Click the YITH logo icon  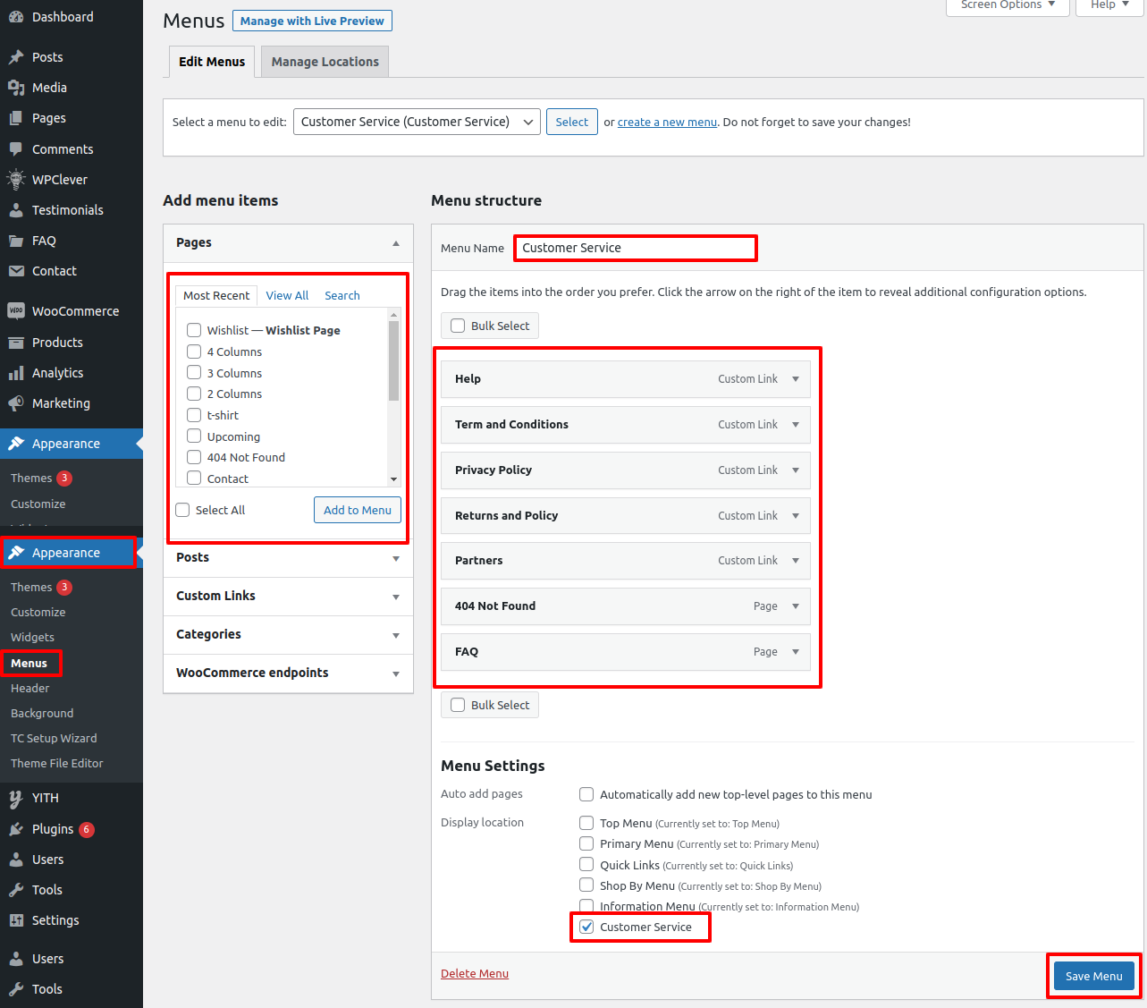coord(16,798)
